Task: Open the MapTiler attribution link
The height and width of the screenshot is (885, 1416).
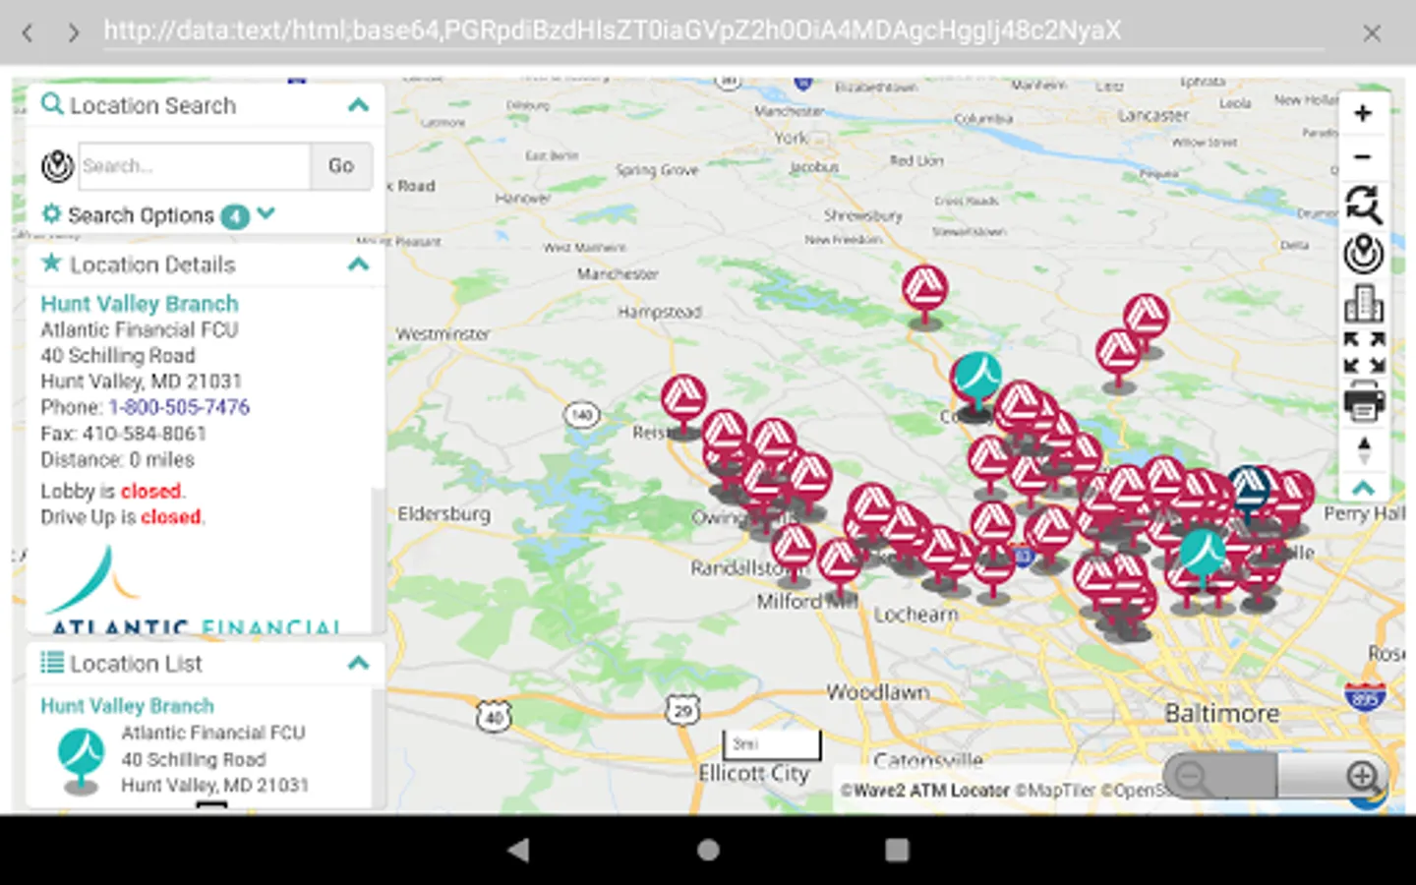Action: 1055,791
